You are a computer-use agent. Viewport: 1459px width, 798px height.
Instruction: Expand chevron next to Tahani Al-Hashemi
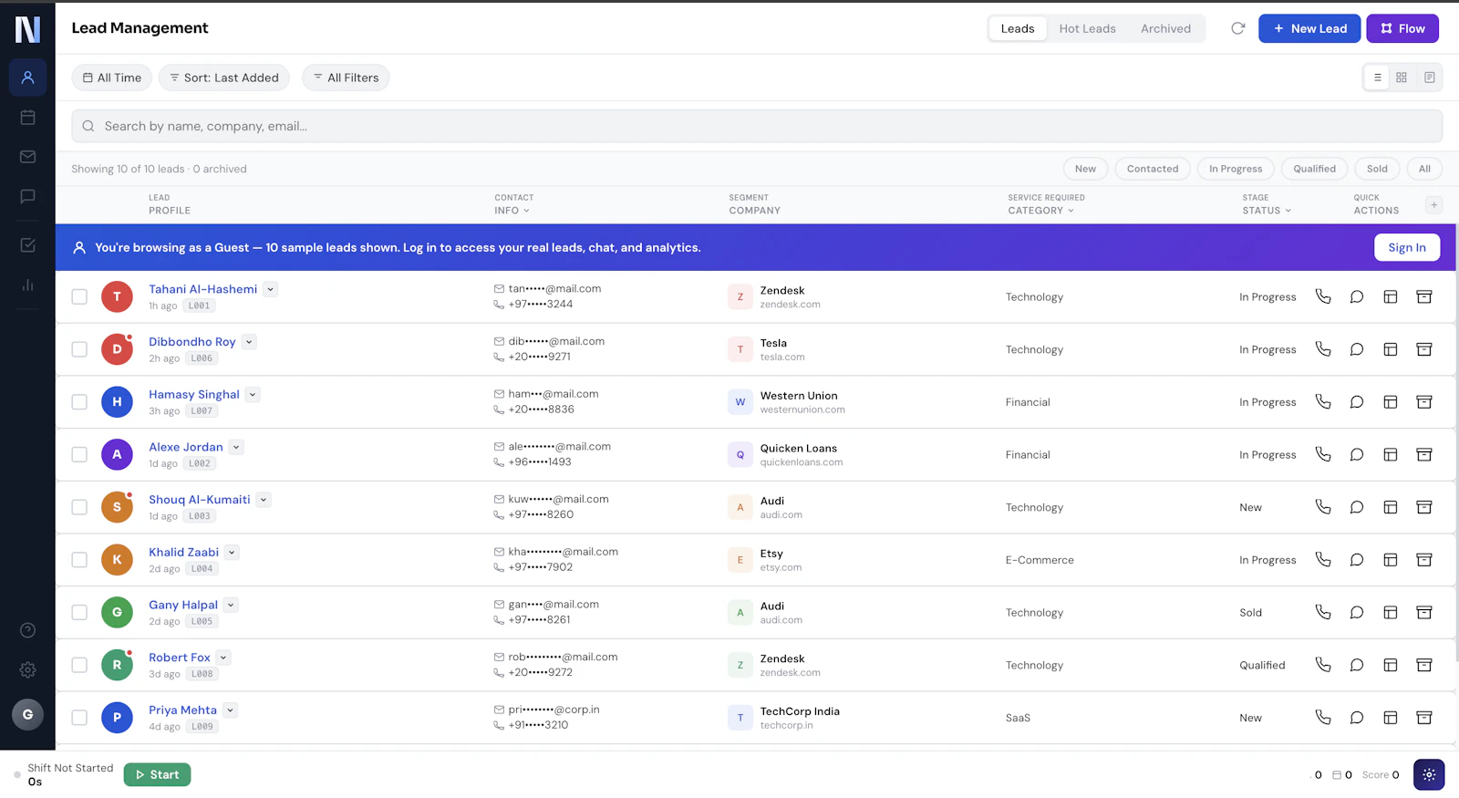coord(271,289)
